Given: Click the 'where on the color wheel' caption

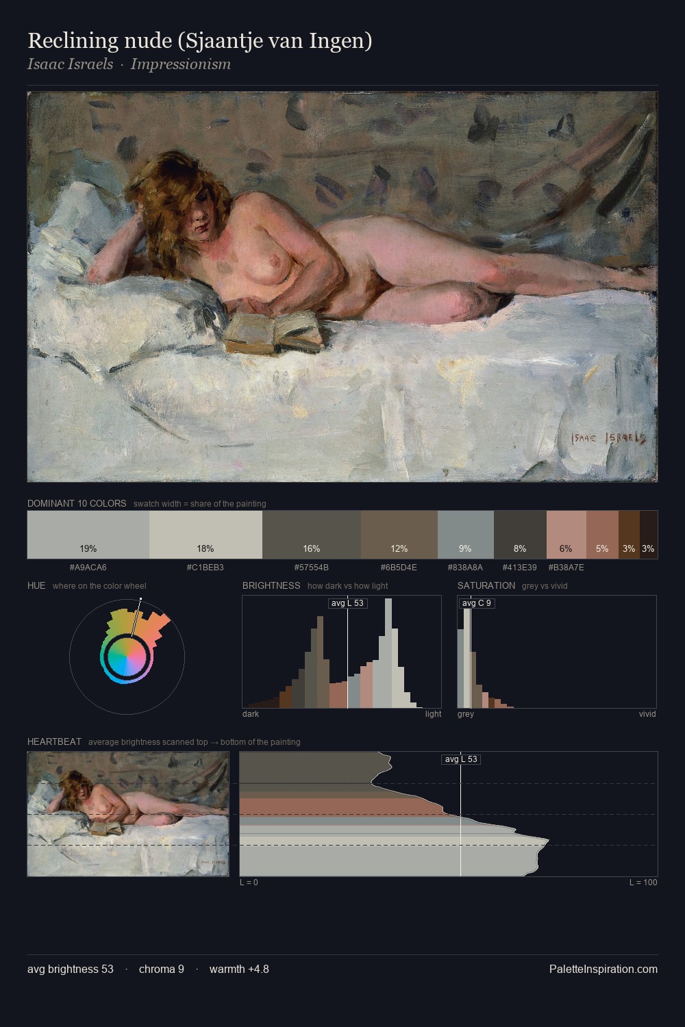Looking at the screenshot, I should click(x=99, y=585).
